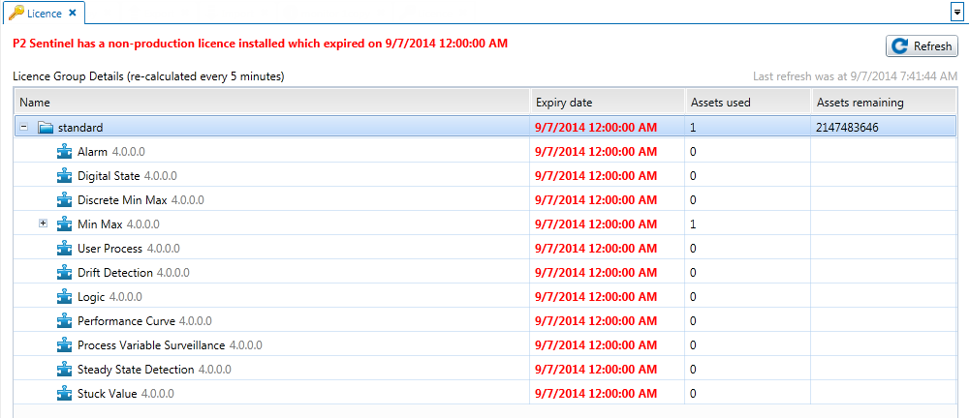Click the Logic row expiry date
Image resolution: width=970 pixels, height=418 pixels.
(596, 297)
